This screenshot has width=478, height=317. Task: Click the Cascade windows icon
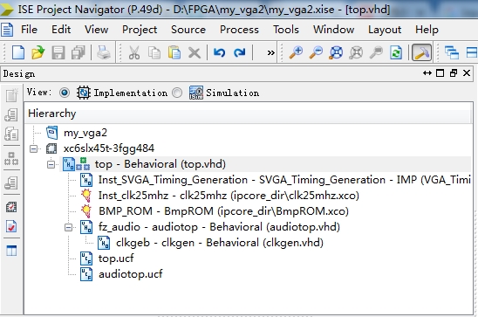(452, 52)
